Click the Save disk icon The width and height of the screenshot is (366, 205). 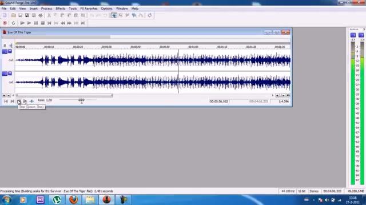tap(21, 15)
